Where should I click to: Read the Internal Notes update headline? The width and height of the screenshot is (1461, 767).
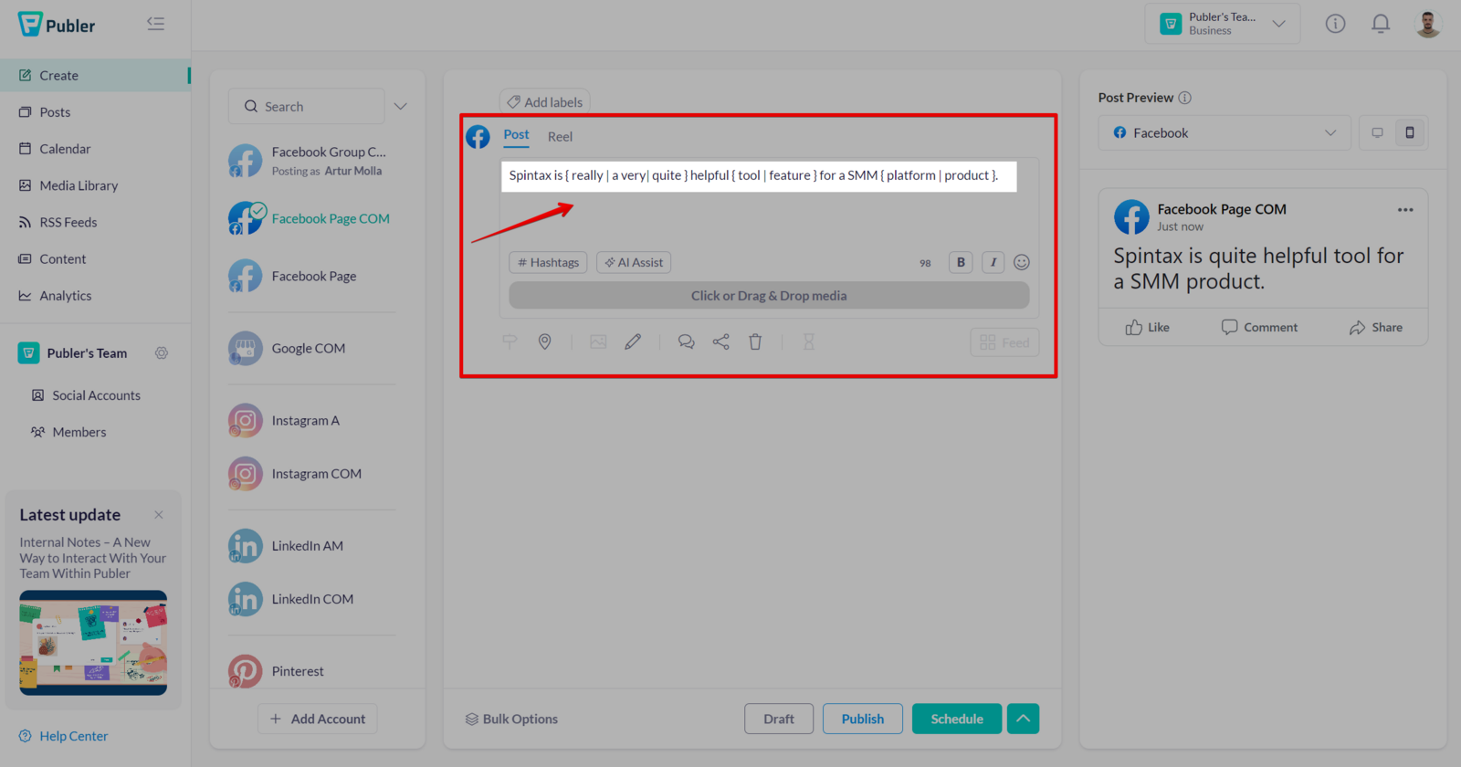click(x=93, y=557)
